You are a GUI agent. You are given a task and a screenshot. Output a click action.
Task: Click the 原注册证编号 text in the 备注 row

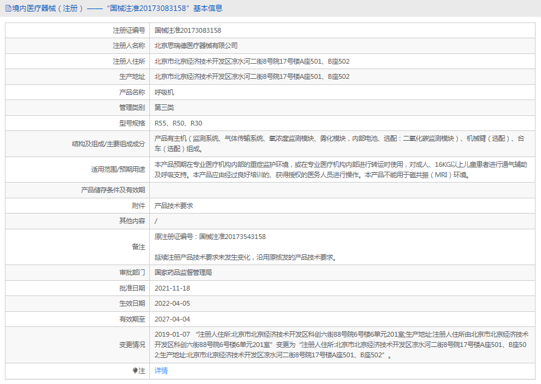coord(210,237)
